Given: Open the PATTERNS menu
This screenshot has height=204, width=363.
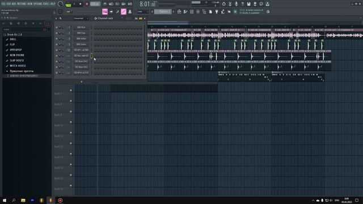Looking at the screenshot, I should pos(22,4).
